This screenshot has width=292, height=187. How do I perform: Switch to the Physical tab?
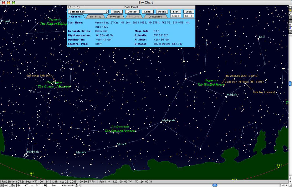pos(115,17)
